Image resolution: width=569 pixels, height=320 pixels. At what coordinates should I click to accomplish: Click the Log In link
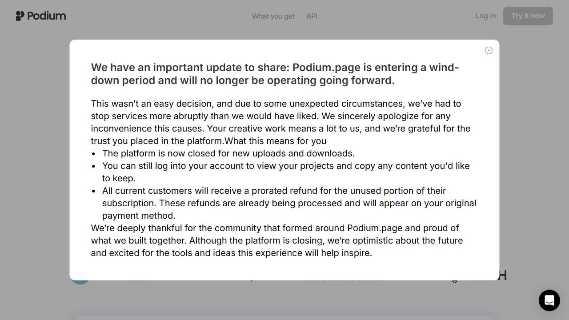click(485, 16)
